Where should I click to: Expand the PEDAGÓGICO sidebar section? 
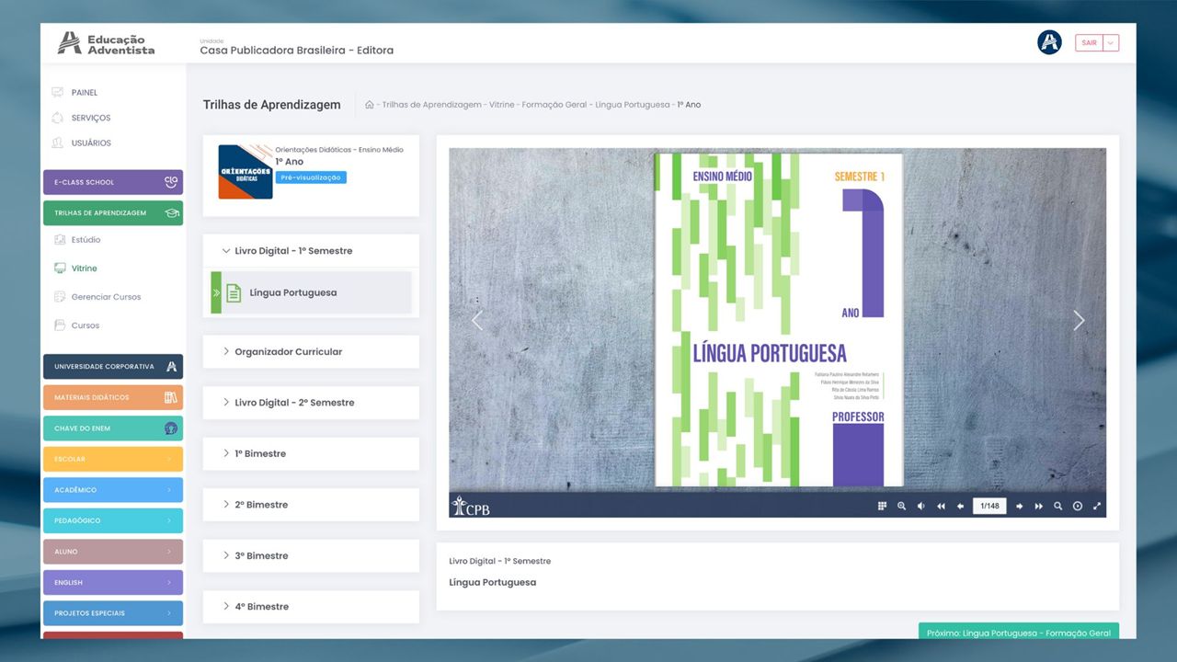(x=113, y=520)
